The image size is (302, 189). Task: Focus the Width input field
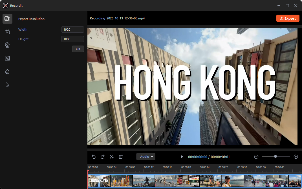coord(73,30)
